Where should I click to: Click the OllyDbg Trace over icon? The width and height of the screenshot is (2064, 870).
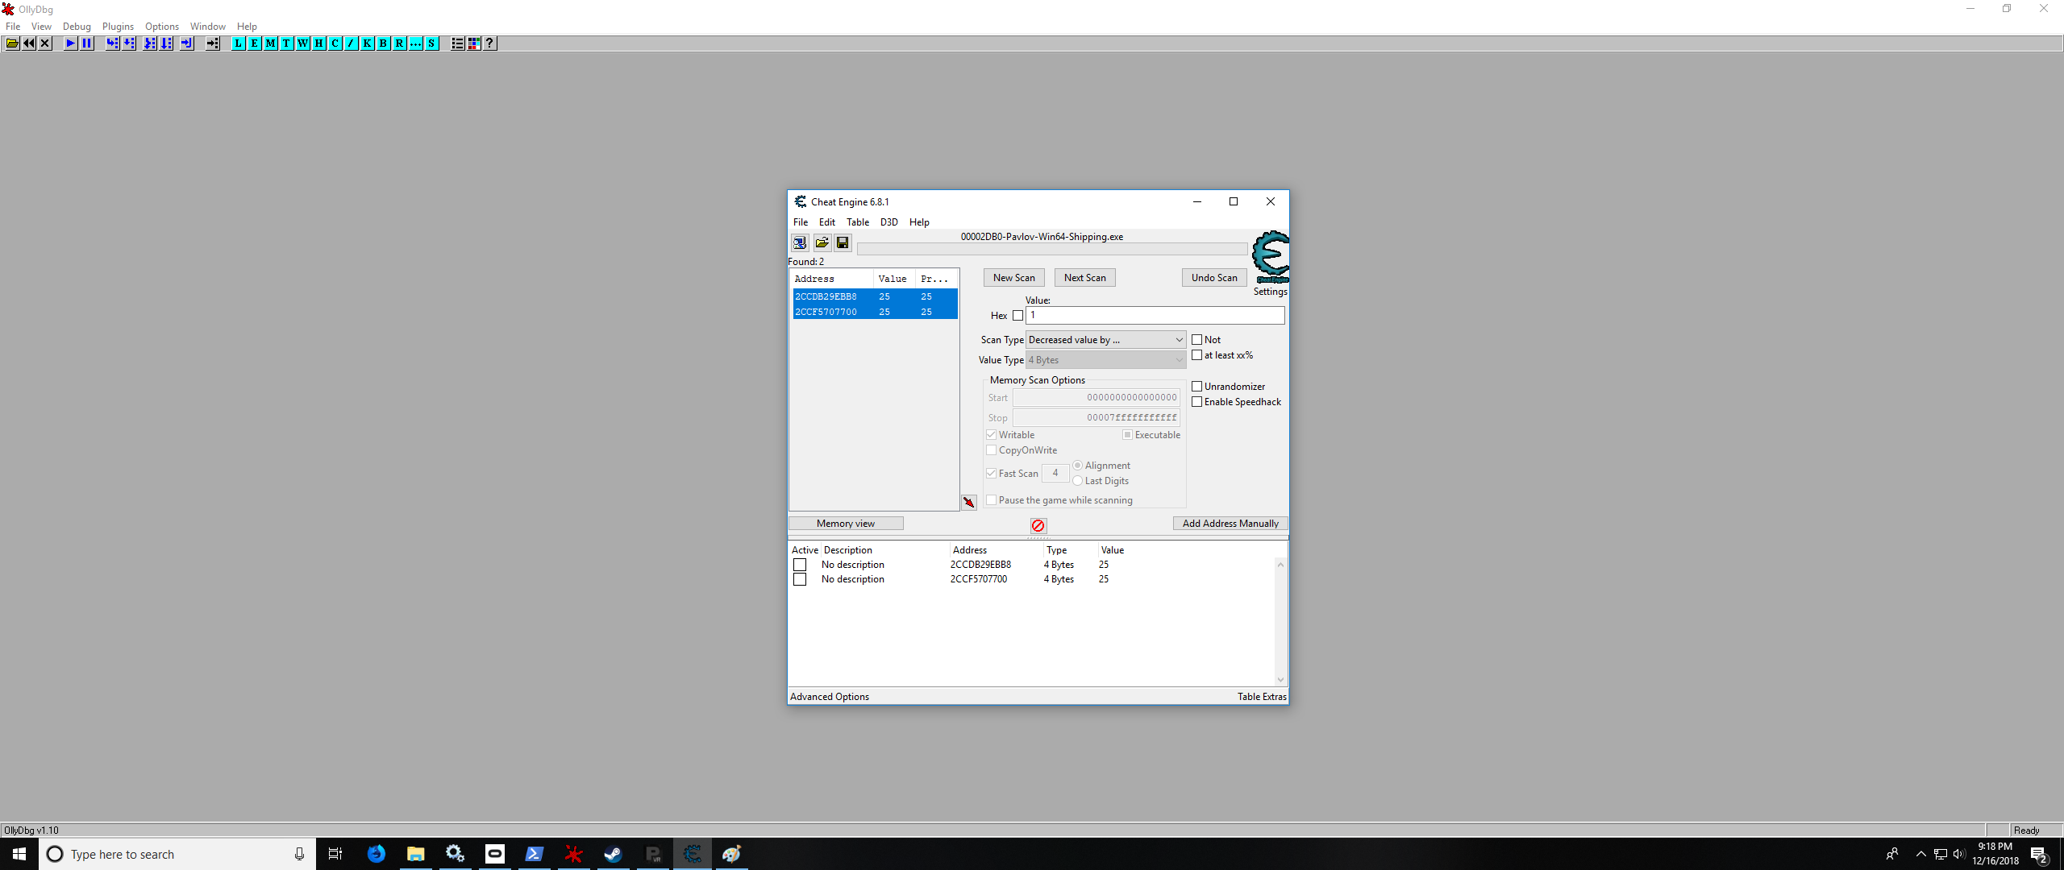[x=166, y=43]
